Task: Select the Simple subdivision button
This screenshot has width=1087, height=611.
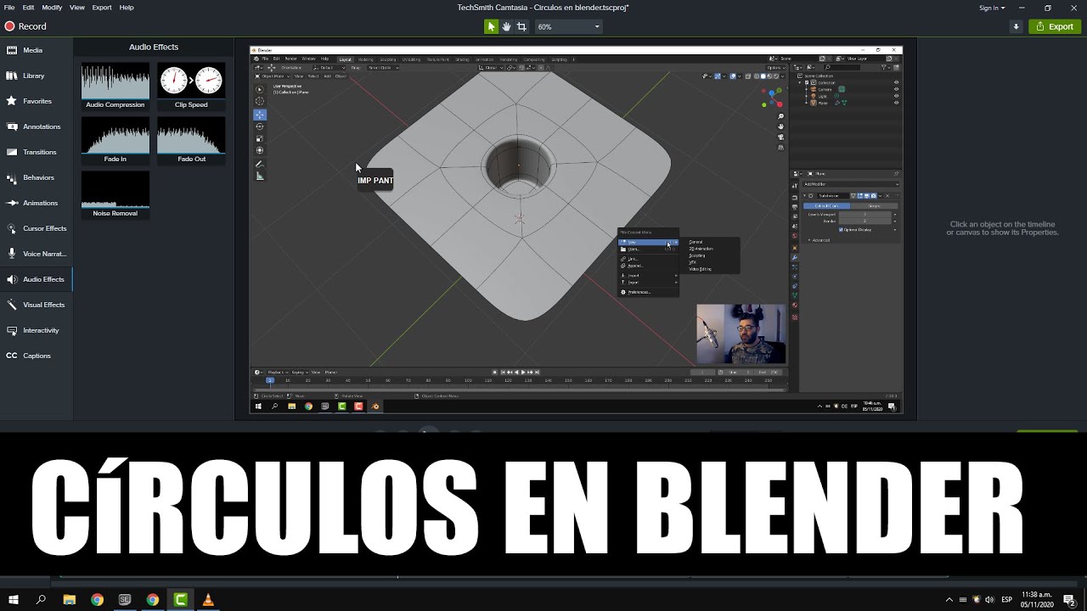Action: (875, 205)
